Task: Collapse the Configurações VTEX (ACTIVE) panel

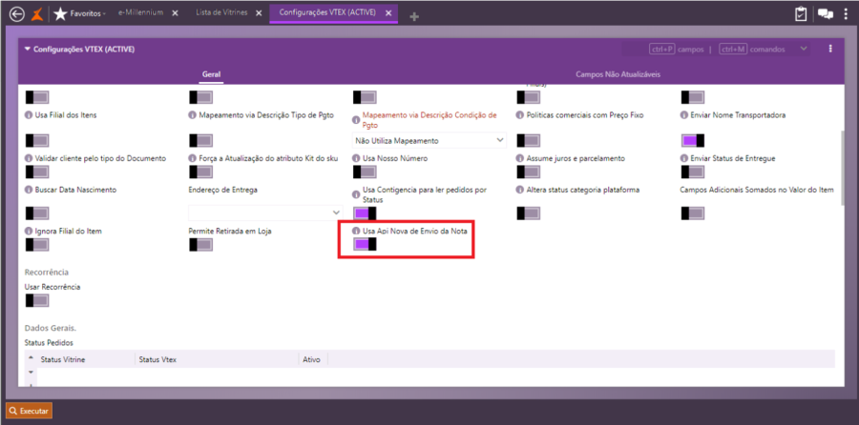Action: coord(28,50)
